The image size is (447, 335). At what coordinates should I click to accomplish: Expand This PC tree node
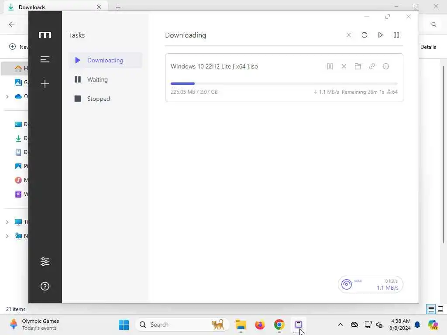(x=7, y=222)
